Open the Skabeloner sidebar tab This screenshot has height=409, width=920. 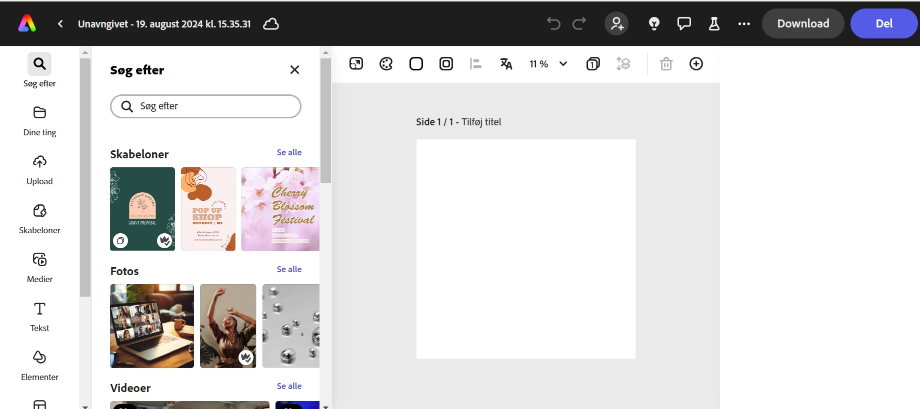coord(39,219)
